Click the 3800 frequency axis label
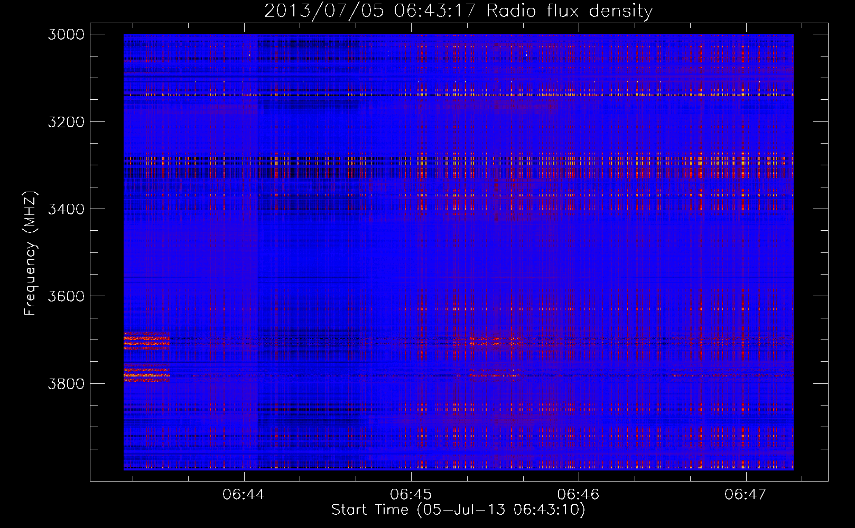 pos(66,383)
